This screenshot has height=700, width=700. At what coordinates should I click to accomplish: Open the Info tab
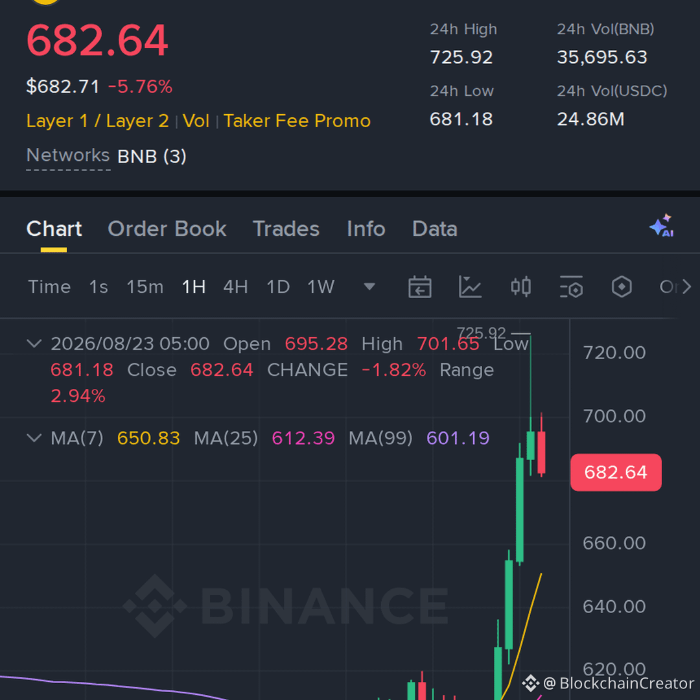pos(366,229)
